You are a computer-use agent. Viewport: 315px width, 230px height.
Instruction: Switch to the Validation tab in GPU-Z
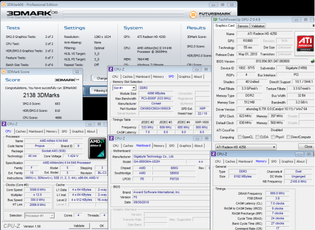pos(258,26)
